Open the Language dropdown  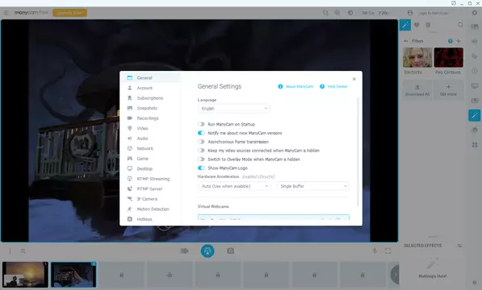point(234,109)
